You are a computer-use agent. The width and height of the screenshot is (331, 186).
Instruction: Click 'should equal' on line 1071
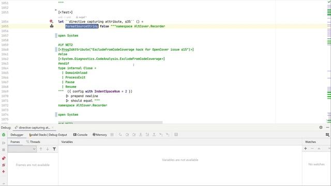coord(82,101)
